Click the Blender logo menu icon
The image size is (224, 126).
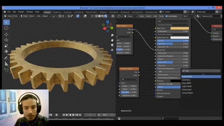[5, 12]
